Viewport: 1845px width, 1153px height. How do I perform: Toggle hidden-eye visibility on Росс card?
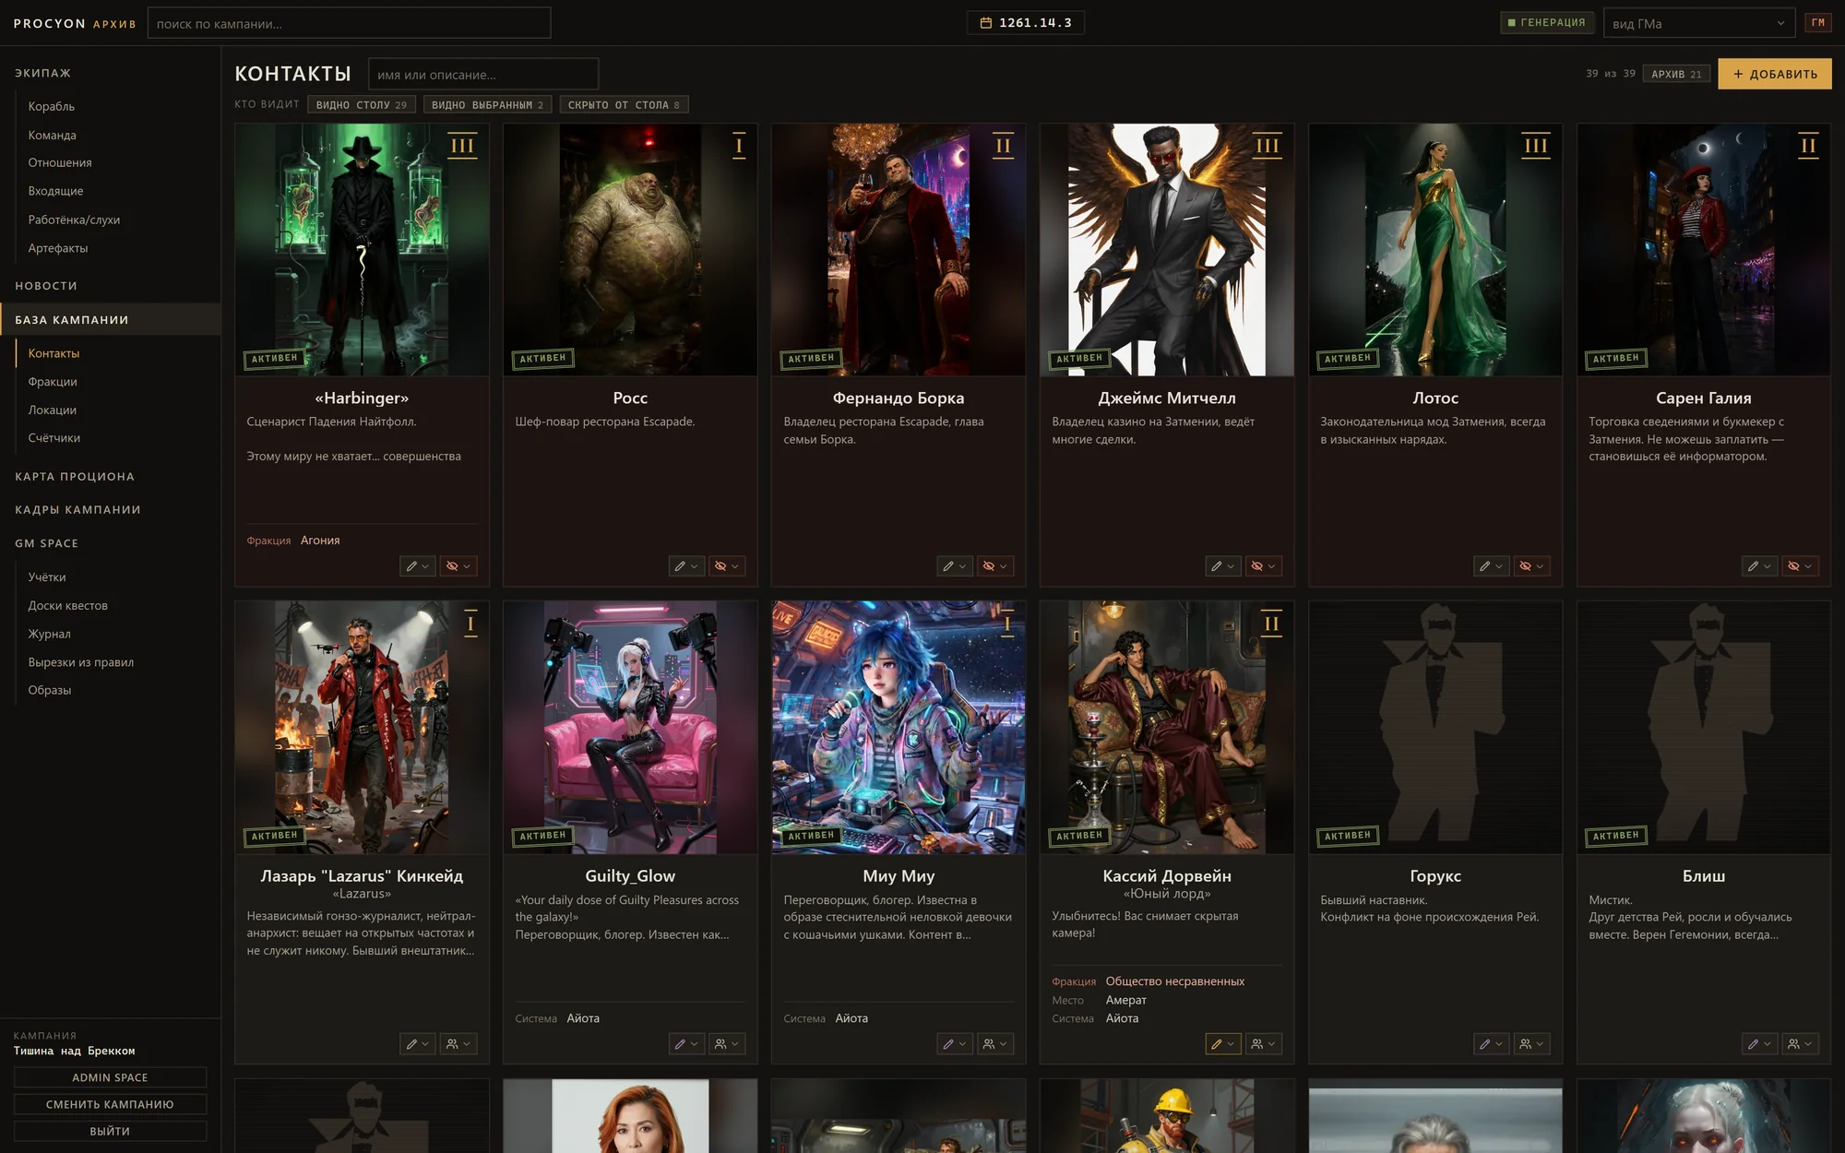[727, 566]
